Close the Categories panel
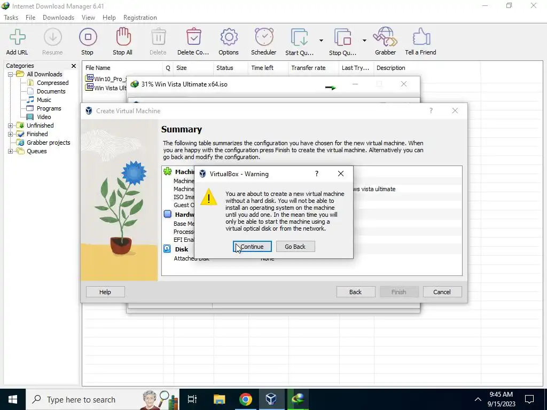547x410 pixels. (74, 66)
